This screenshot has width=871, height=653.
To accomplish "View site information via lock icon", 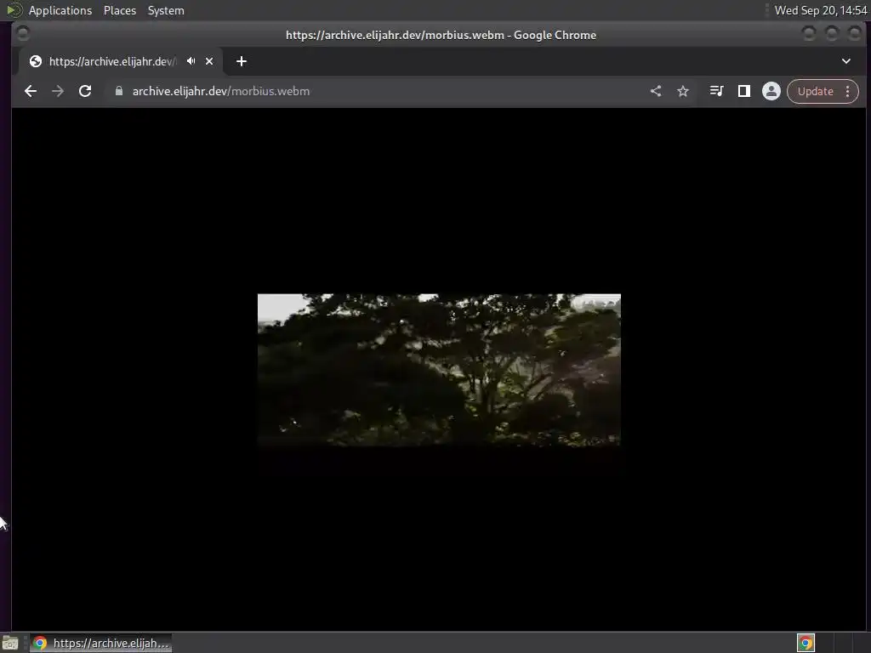I will click(118, 91).
